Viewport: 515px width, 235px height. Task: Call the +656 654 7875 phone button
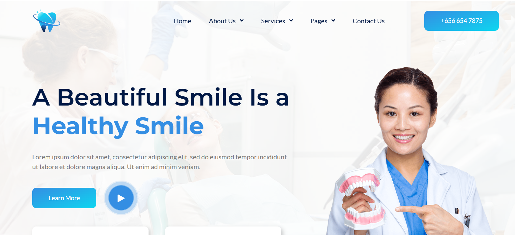point(461,21)
